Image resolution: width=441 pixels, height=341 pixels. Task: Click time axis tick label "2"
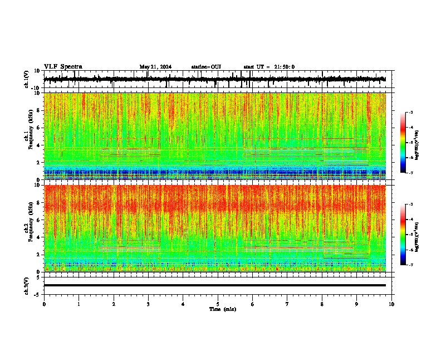(x=114, y=304)
